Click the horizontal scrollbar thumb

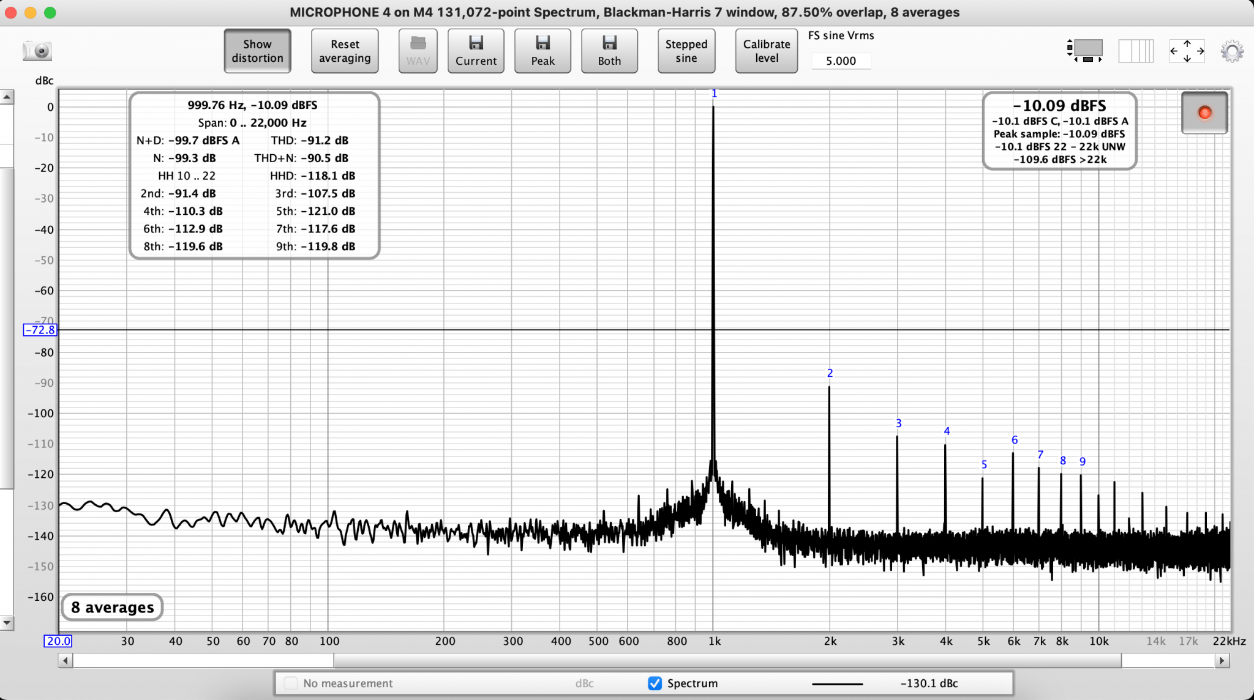(727, 660)
